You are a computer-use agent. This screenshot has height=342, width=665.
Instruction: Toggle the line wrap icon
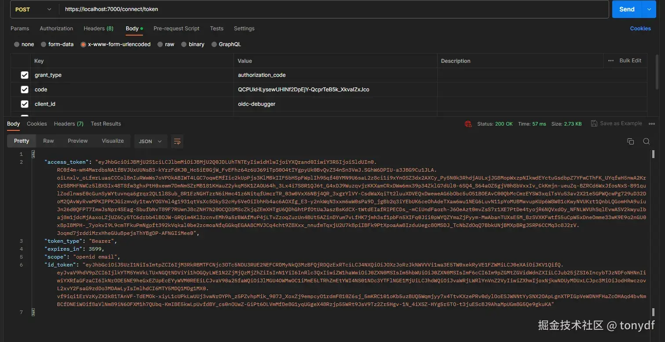click(177, 141)
